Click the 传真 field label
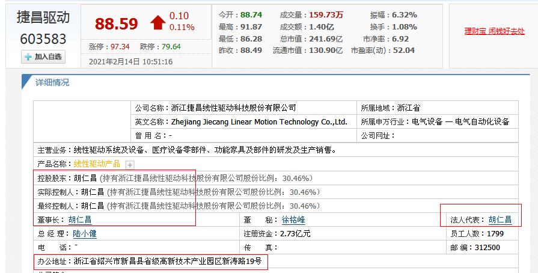 coord(260,248)
